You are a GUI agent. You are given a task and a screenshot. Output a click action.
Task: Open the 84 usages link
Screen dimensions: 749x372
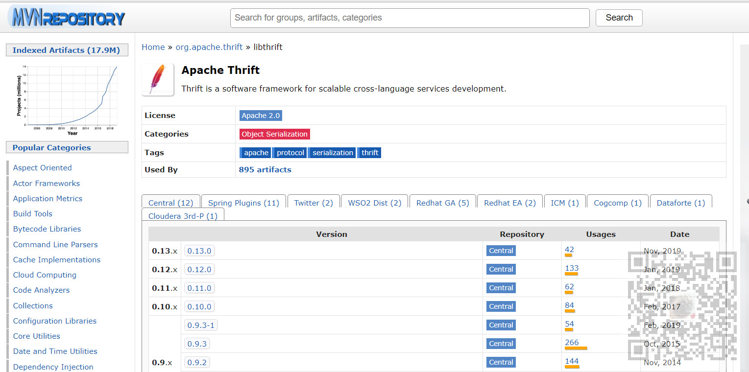point(569,305)
